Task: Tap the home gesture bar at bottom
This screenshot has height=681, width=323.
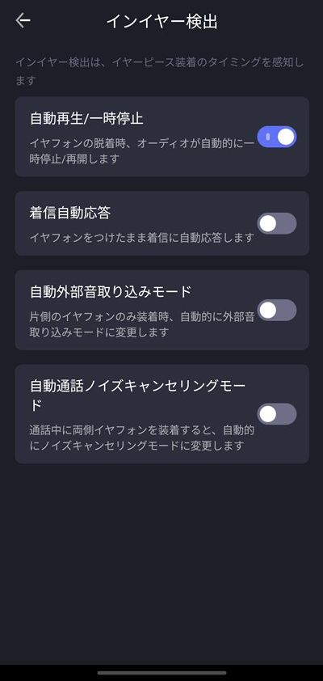Action: coord(161,673)
